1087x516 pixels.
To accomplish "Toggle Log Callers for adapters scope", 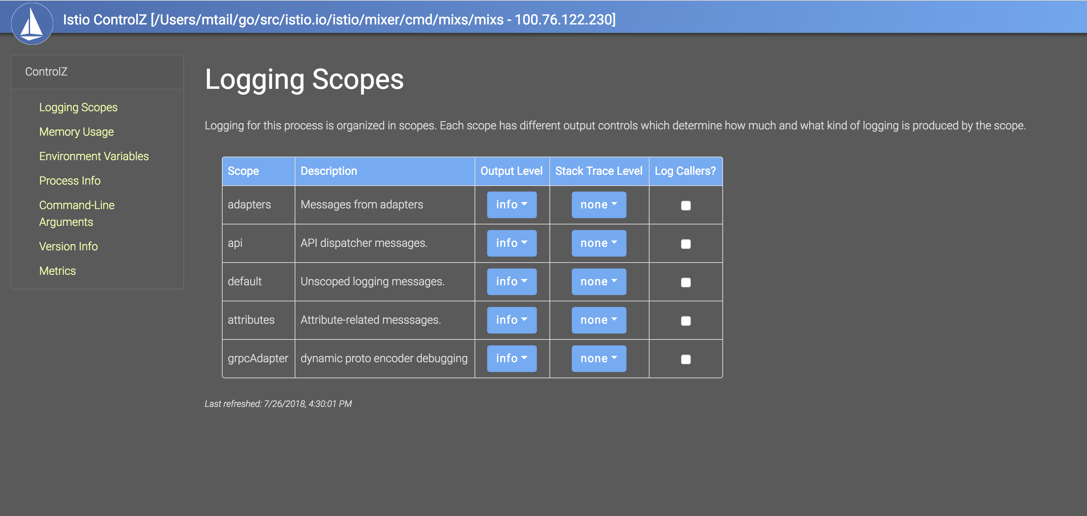I will (686, 205).
